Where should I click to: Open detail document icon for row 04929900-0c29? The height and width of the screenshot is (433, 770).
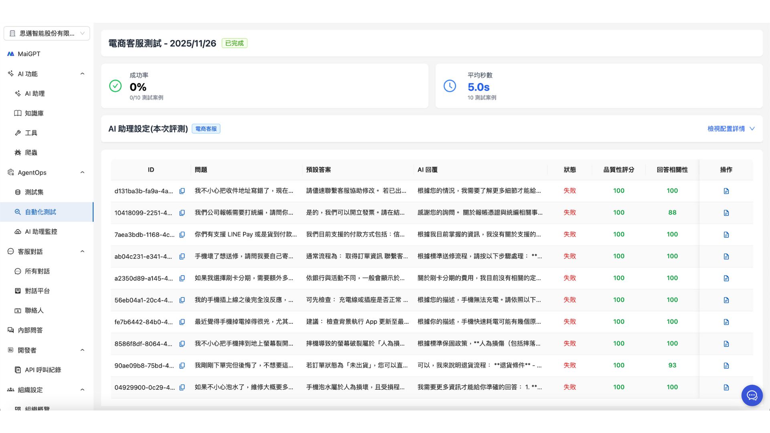coord(726,387)
